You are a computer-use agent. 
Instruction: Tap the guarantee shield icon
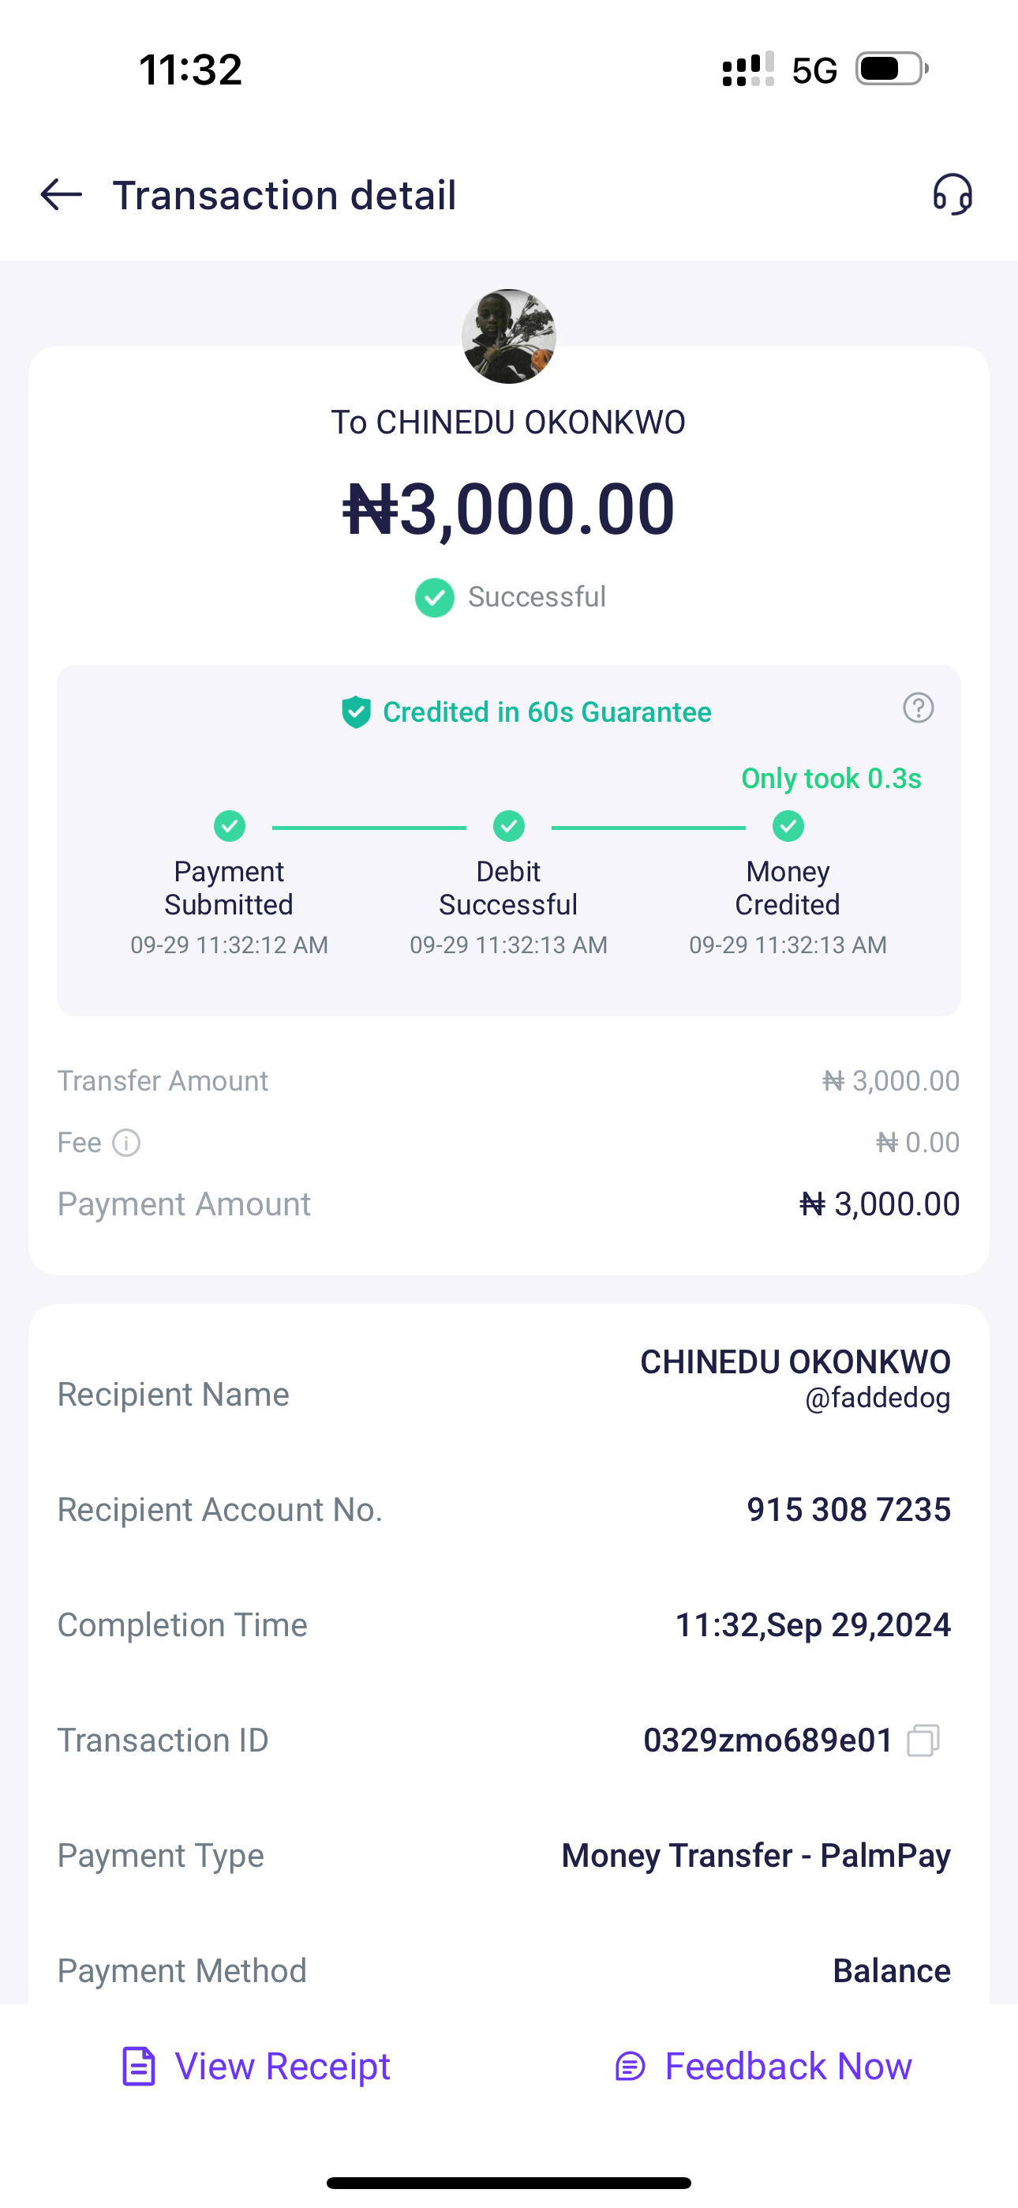[356, 712]
